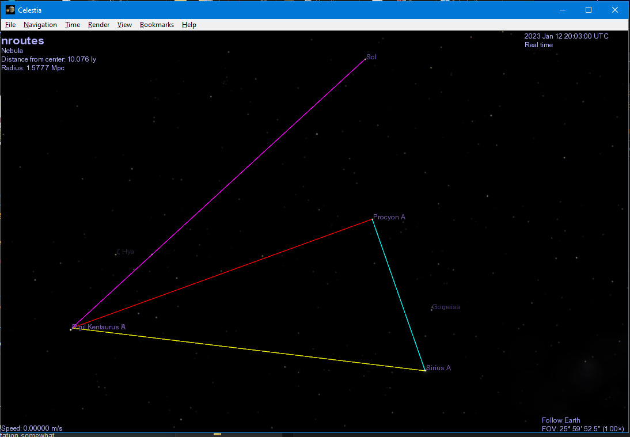
Task: Click the cyan Procyon–Sirius route line
Action: (x=399, y=295)
